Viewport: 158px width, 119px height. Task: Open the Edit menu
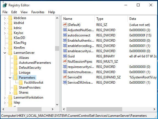pyautogui.click(x=14, y=12)
